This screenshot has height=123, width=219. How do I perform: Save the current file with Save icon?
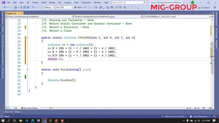[x=24, y=8]
